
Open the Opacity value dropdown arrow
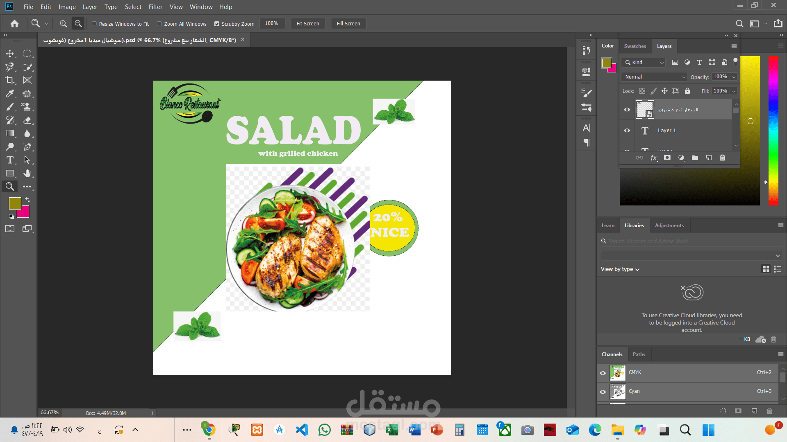pyautogui.click(x=734, y=77)
